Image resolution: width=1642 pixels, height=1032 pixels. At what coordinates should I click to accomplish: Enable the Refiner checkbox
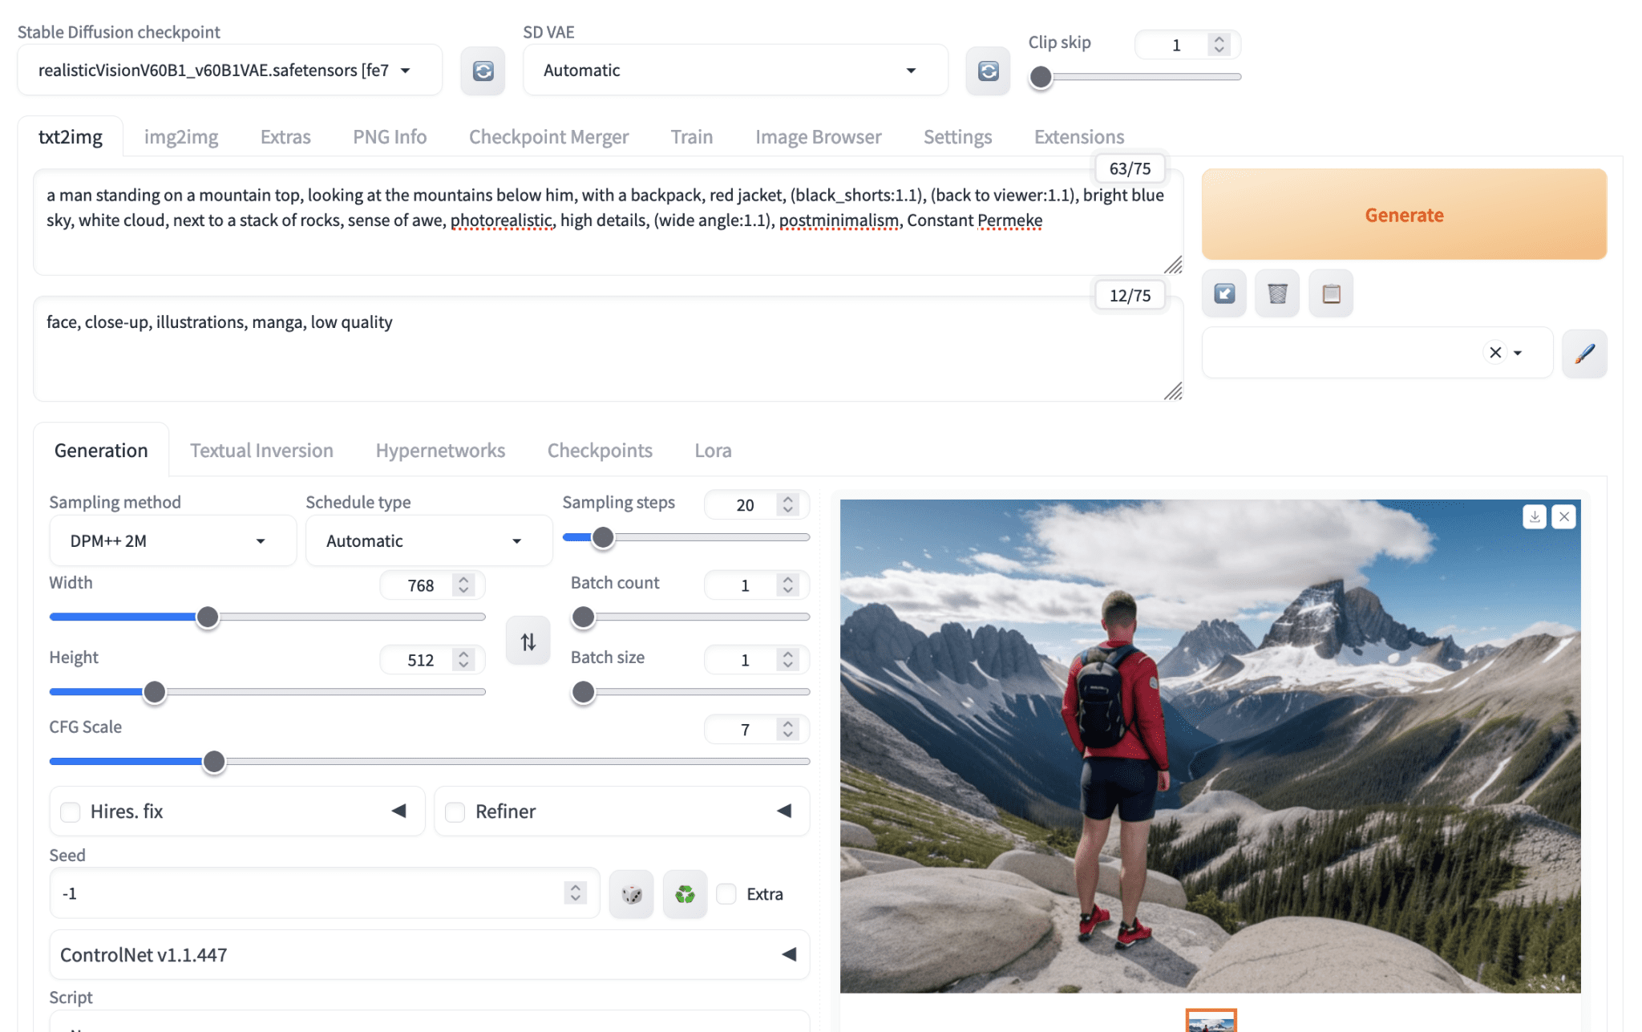tap(455, 812)
